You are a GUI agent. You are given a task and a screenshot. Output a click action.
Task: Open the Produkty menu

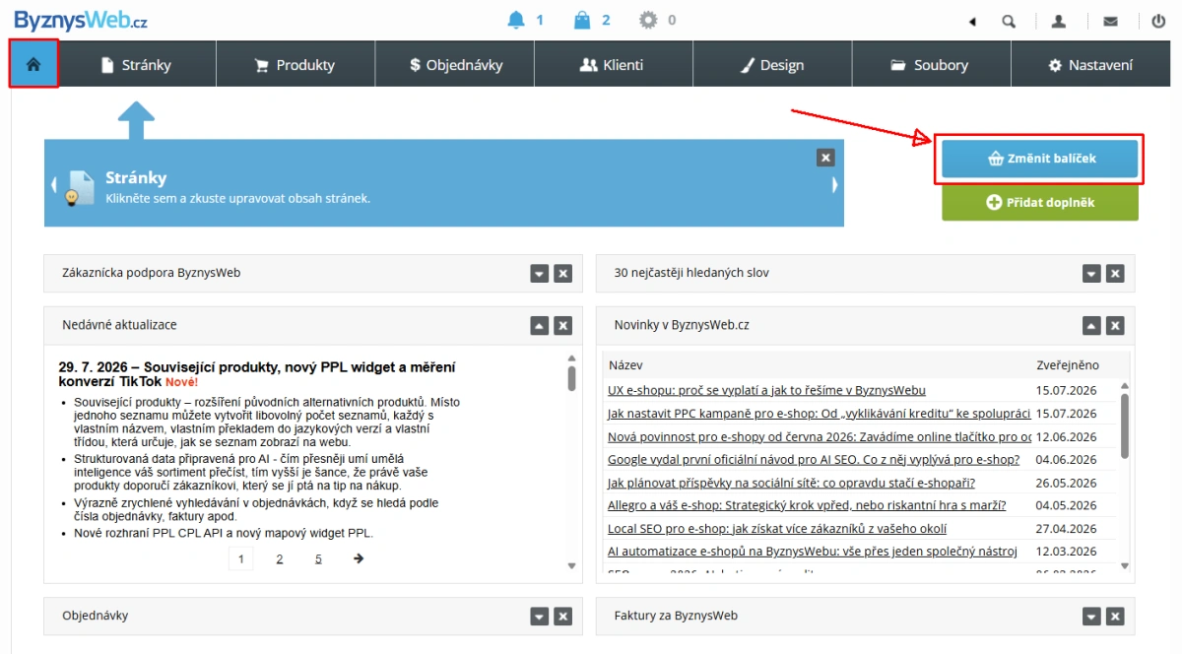[295, 64]
